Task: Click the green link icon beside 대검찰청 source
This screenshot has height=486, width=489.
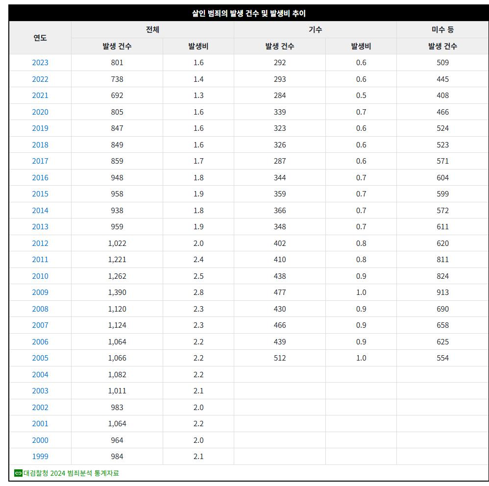Action: [18, 473]
